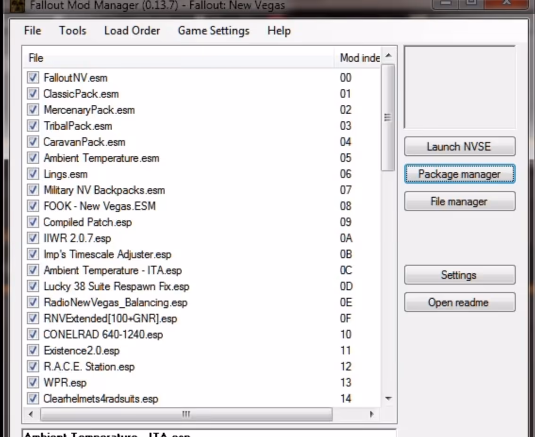Disable RNVExtended[100+GNR].esp checkbox

click(x=33, y=318)
